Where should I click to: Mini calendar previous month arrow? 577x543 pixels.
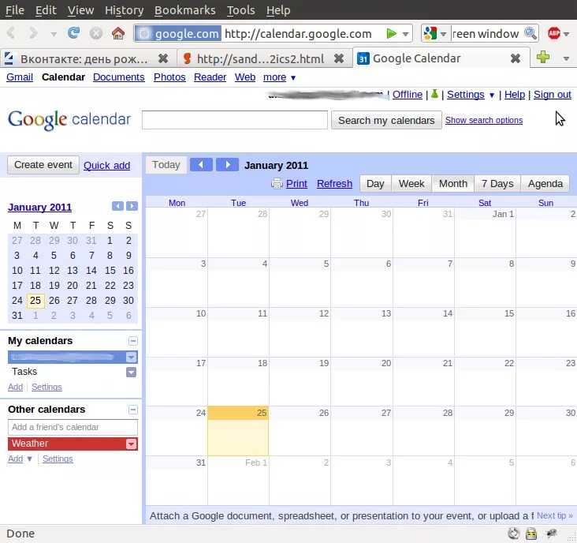coord(117,206)
